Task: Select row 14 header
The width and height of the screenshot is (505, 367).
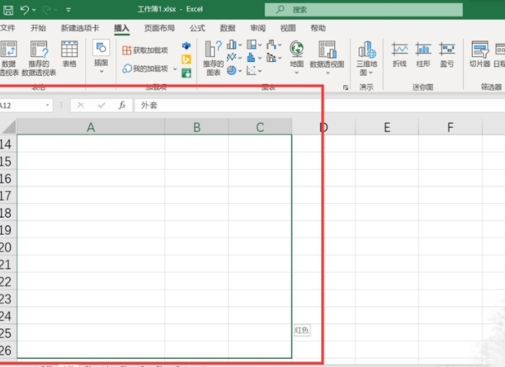Action: click(8, 144)
